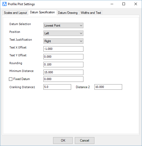
Task: Expand the Position dropdown showing Left
Action: pyautogui.click(x=63, y=33)
